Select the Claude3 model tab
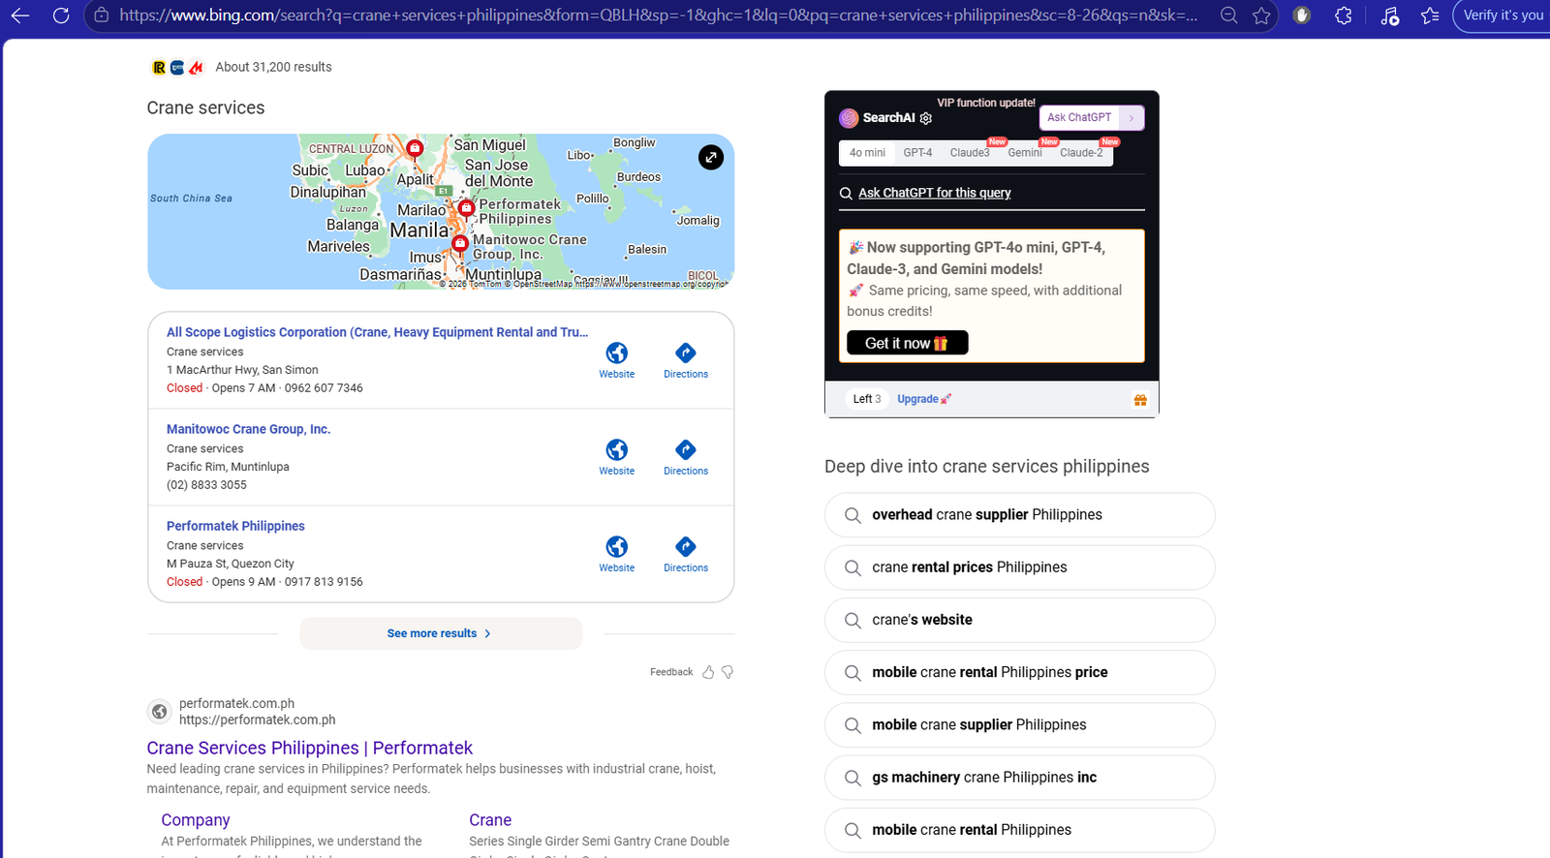Image resolution: width=1550 pixels, height=858 pixels. coord(970,153)
